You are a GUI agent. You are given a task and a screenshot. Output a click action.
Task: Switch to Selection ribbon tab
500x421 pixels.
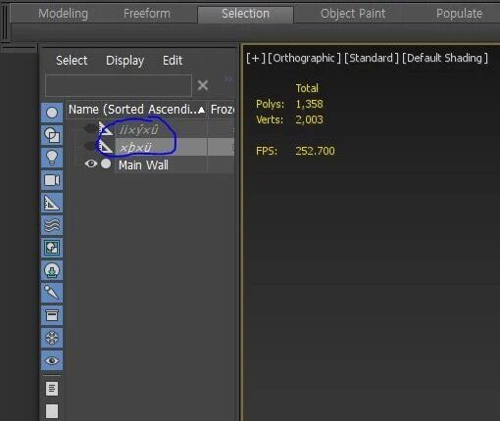coord(245,14)
